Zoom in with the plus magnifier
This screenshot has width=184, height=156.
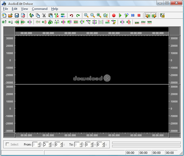coord(86,15)
